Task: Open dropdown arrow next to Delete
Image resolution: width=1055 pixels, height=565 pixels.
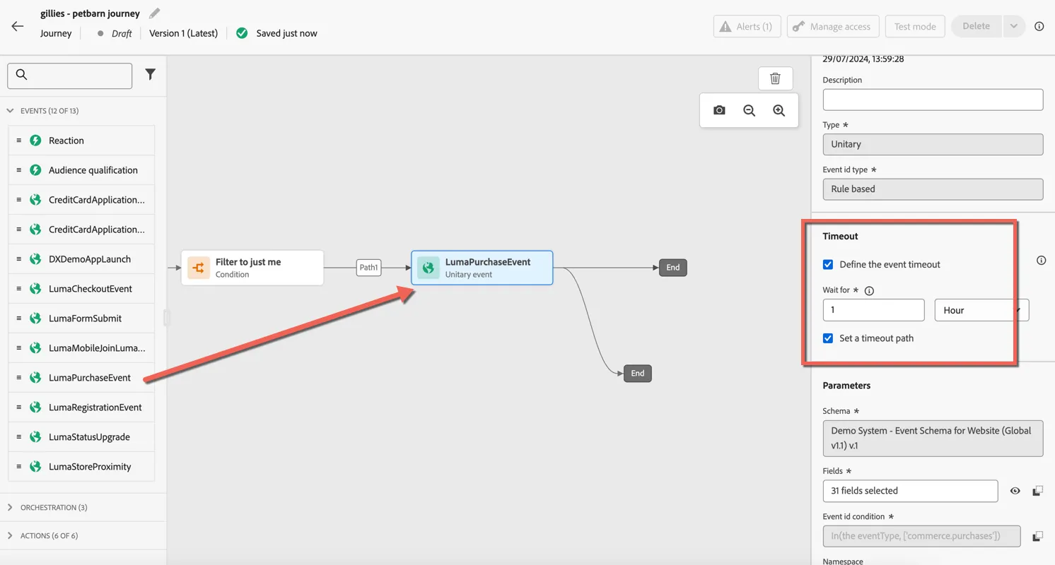Action: (1013, 26)
